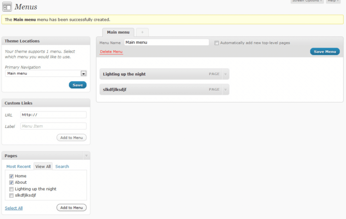The width and height of the screenshot is (346, 219).
Task: Click the Save Menu button
Action: coord(324,51)
